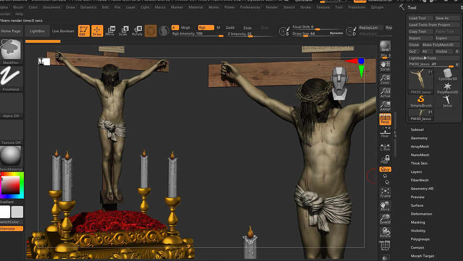Activate the Draw mode button
Image resolution: width=463 pixels, height=261 pixels.
(97, 31)
